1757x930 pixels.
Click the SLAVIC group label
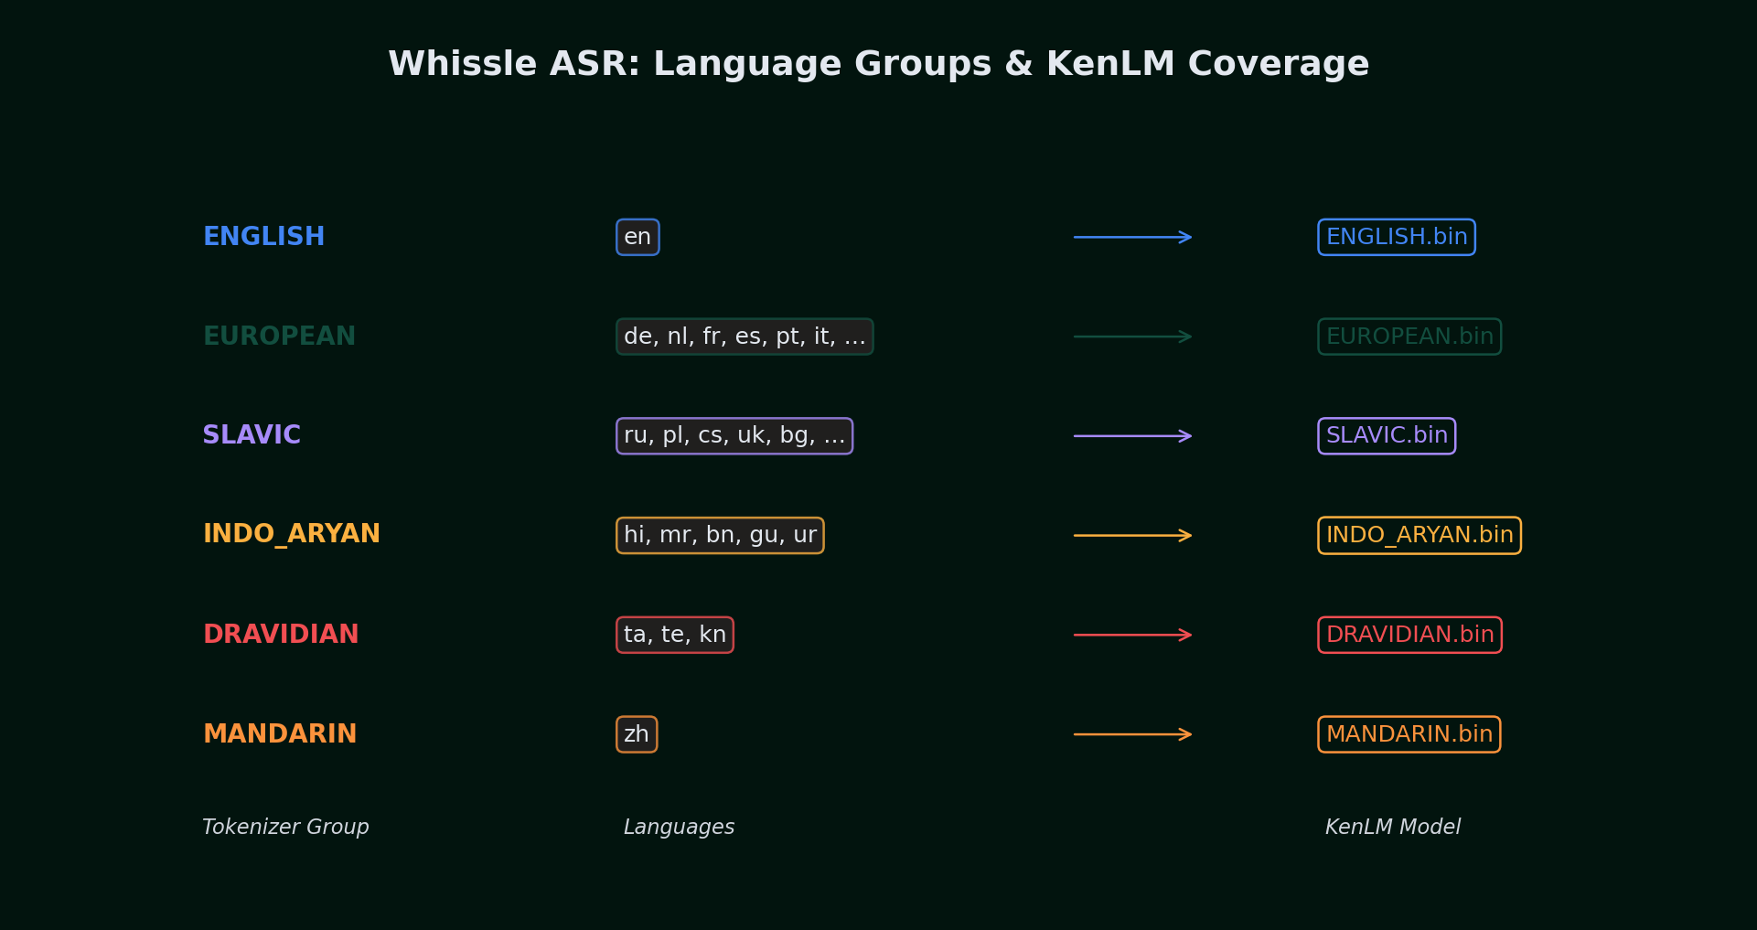point(252,434)
